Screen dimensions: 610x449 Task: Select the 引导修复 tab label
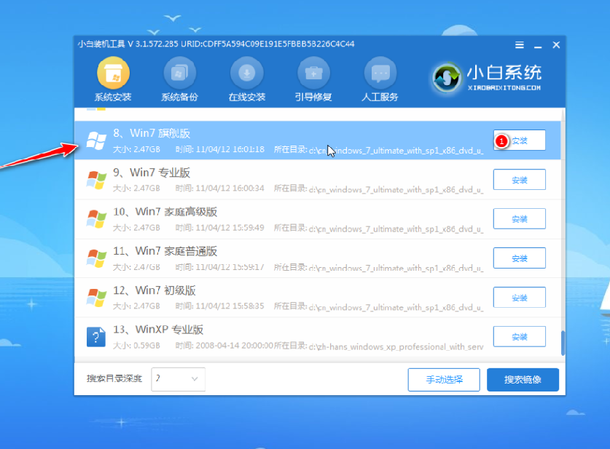pos(313,97)
